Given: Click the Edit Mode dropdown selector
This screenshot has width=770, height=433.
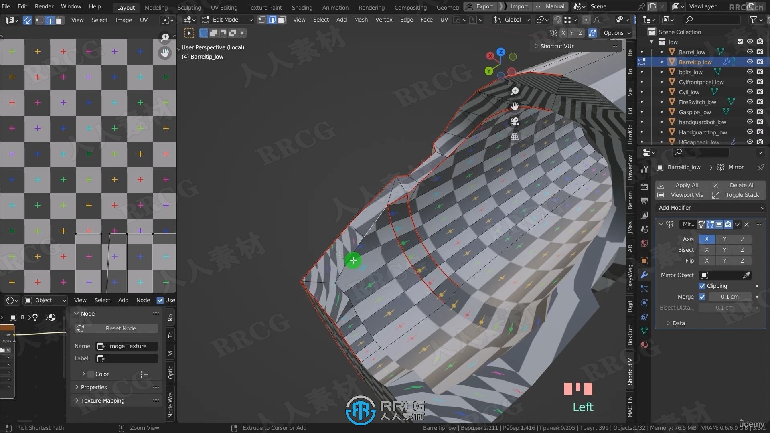Looking at the screenshot, I should point(230,20).
